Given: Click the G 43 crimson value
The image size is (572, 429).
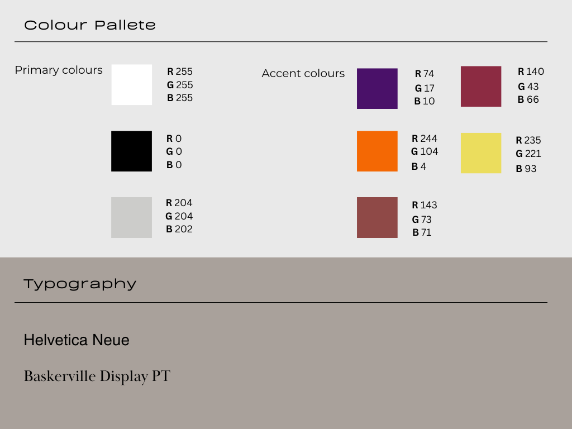Looking at the screenshot, I should [528, 87].
